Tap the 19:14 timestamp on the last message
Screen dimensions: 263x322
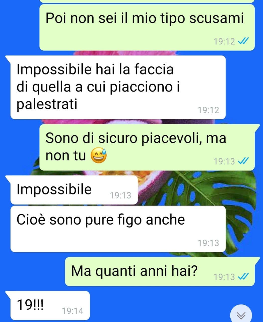click(73, 311)
